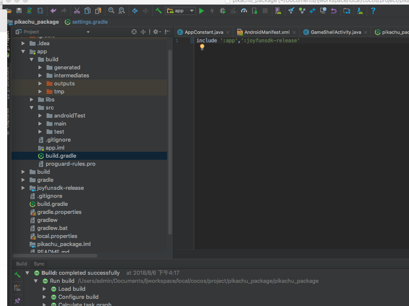Viewport: 409px width, 306px height.
Task: Close the AppConstant.java tab
Action: (x=228, y=32)
